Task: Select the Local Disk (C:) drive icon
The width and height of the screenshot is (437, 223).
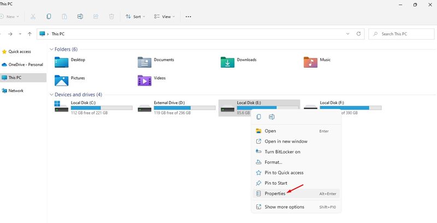Action: (61, 107)
